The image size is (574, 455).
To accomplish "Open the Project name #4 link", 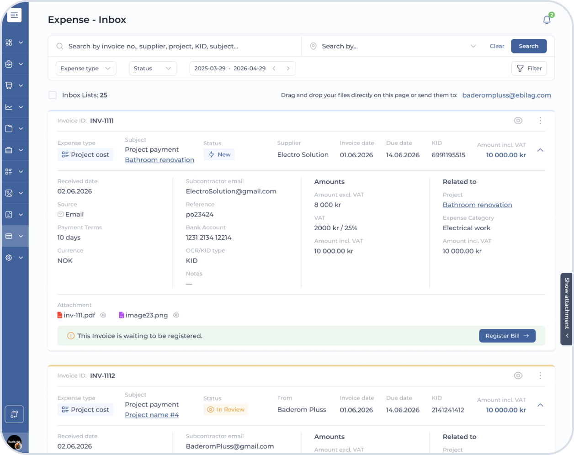I will pyautogui.click(x=152, y=415).
